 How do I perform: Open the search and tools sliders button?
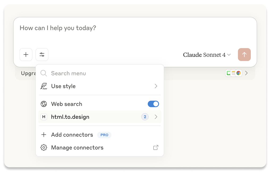pos(42,55)
